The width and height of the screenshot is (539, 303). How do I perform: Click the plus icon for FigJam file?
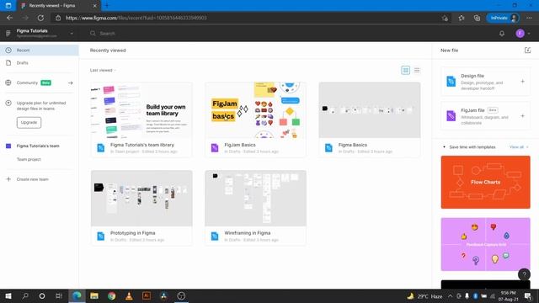[522, 116]
